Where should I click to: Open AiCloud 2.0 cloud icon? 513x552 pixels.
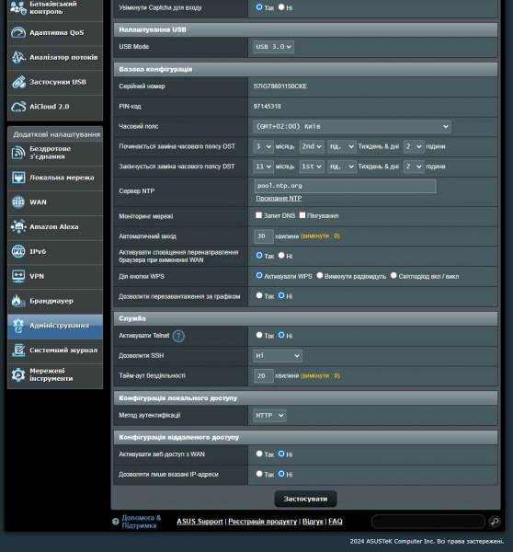(18, 107)
